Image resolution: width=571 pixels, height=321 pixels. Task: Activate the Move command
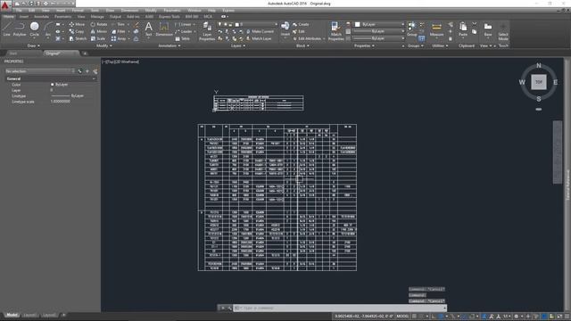tap(77, 24)
